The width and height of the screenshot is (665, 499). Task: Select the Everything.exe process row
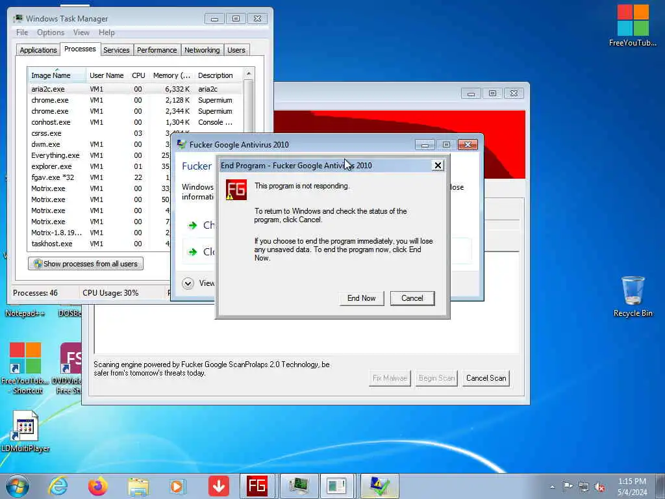[x=99, y=155]
